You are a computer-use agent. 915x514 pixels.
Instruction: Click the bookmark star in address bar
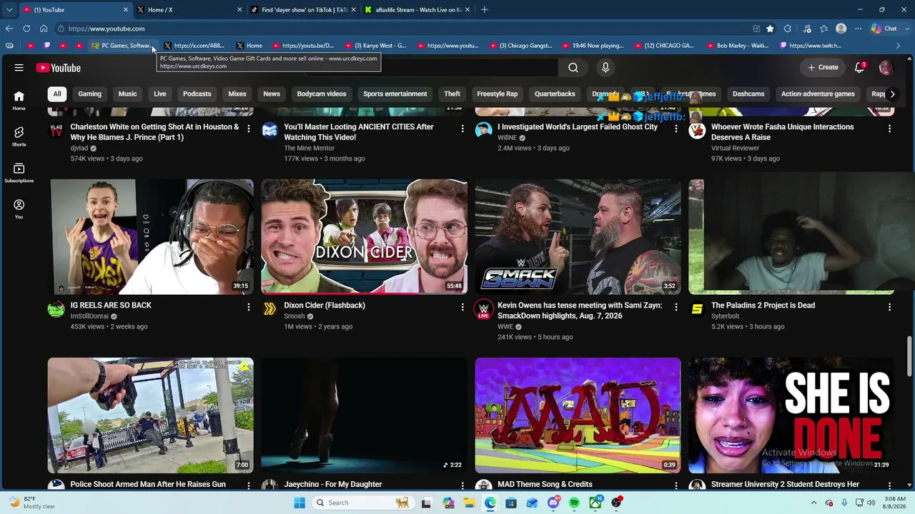pos(770,29)
